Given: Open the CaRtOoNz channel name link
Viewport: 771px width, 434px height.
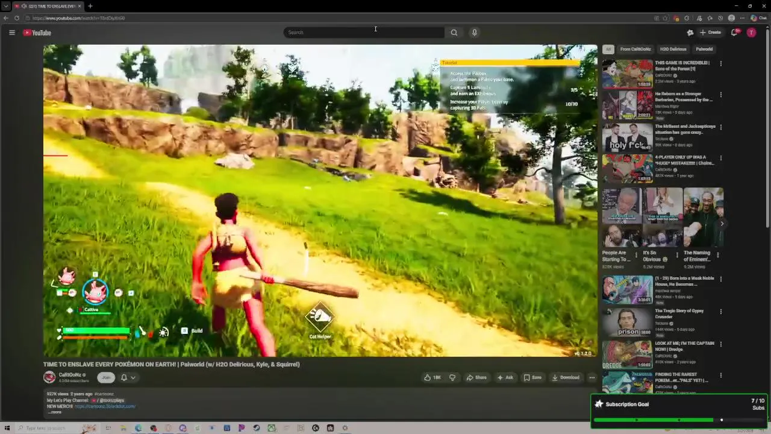Looking at the screenshot, I should 70,375.
